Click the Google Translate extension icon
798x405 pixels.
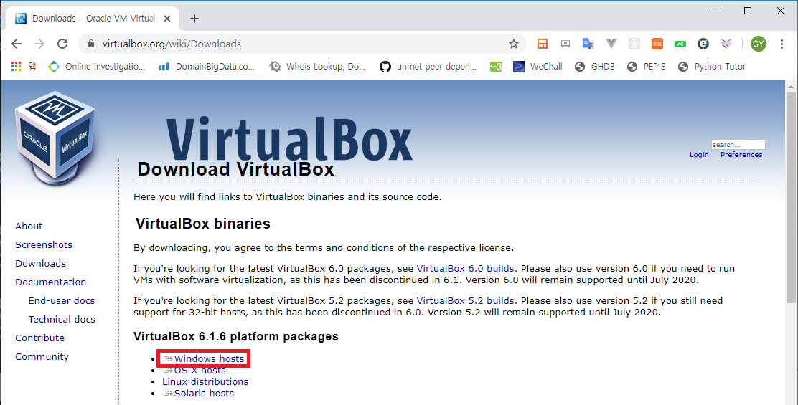tap(588, 44)
